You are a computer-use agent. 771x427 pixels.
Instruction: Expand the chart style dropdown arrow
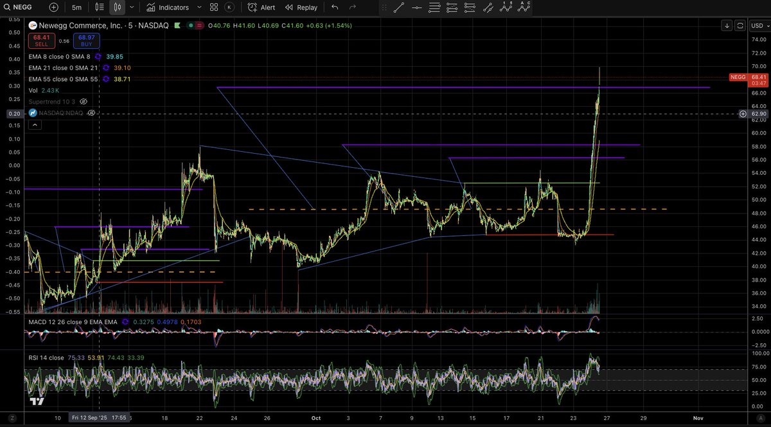(132, 8)
